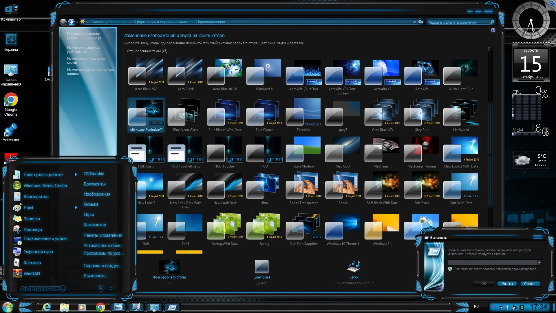Select Панель управления in start menu
The width and height of the screenshot is (556, 313).
(103, 235)
